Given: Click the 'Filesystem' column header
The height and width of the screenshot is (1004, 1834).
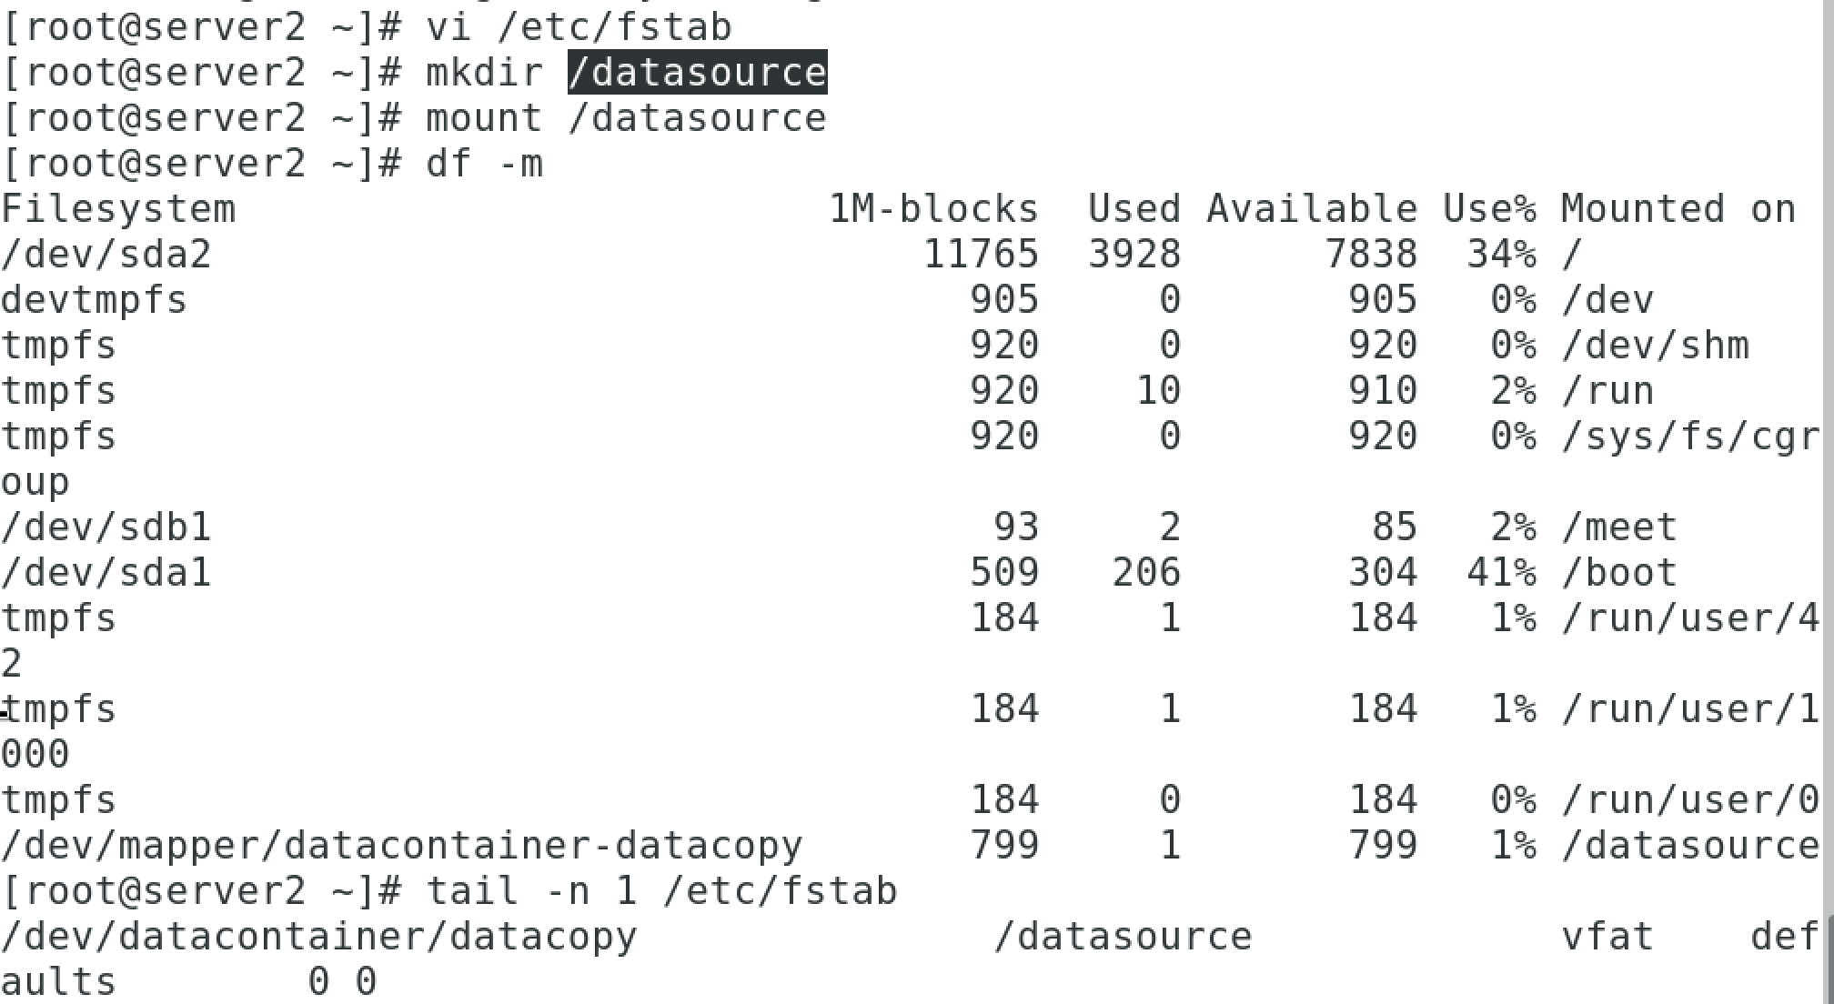Looking at the screenshot, I should click(x=118, y=209).
